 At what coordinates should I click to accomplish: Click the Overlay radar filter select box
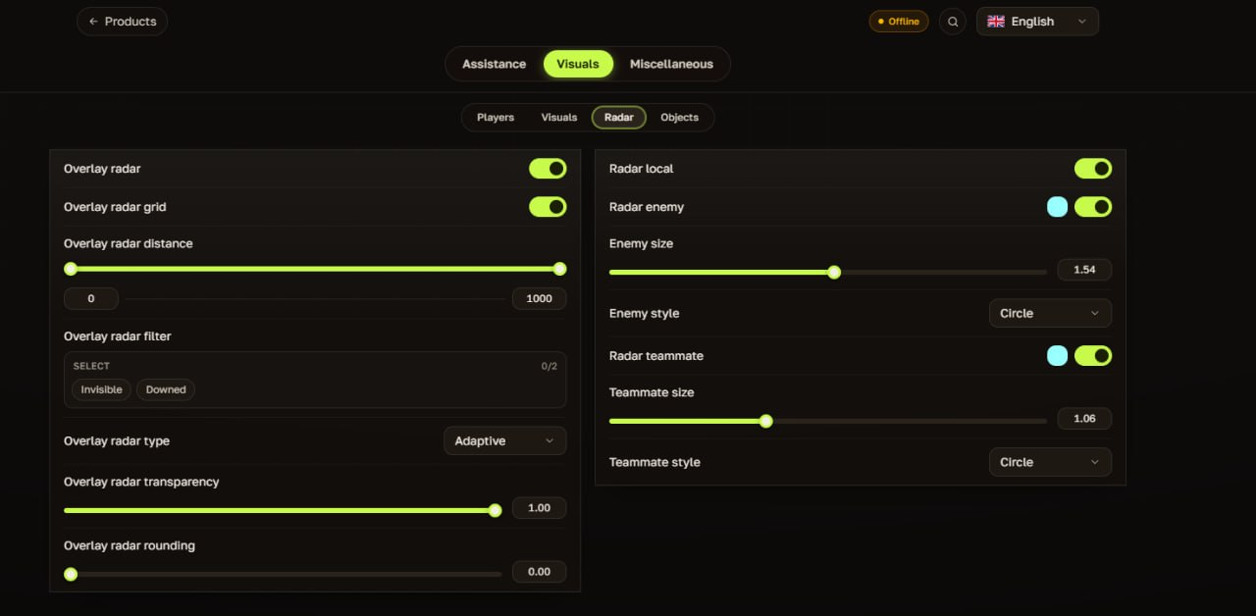click(315, 380)
